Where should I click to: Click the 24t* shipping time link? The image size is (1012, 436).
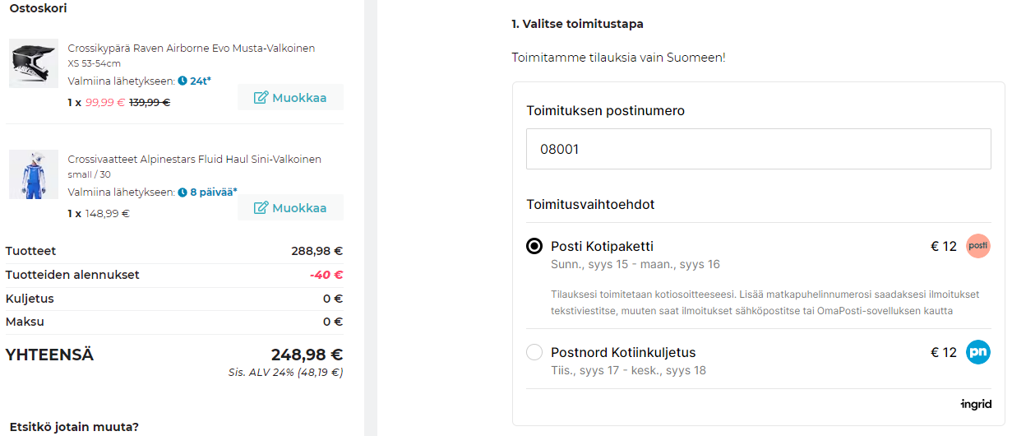click(x=201, y=81)
